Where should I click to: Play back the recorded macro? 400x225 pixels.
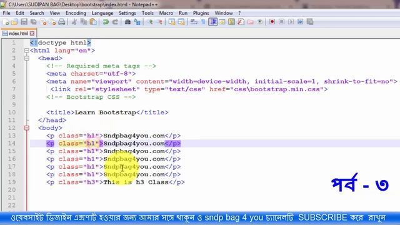click(291, 22)
